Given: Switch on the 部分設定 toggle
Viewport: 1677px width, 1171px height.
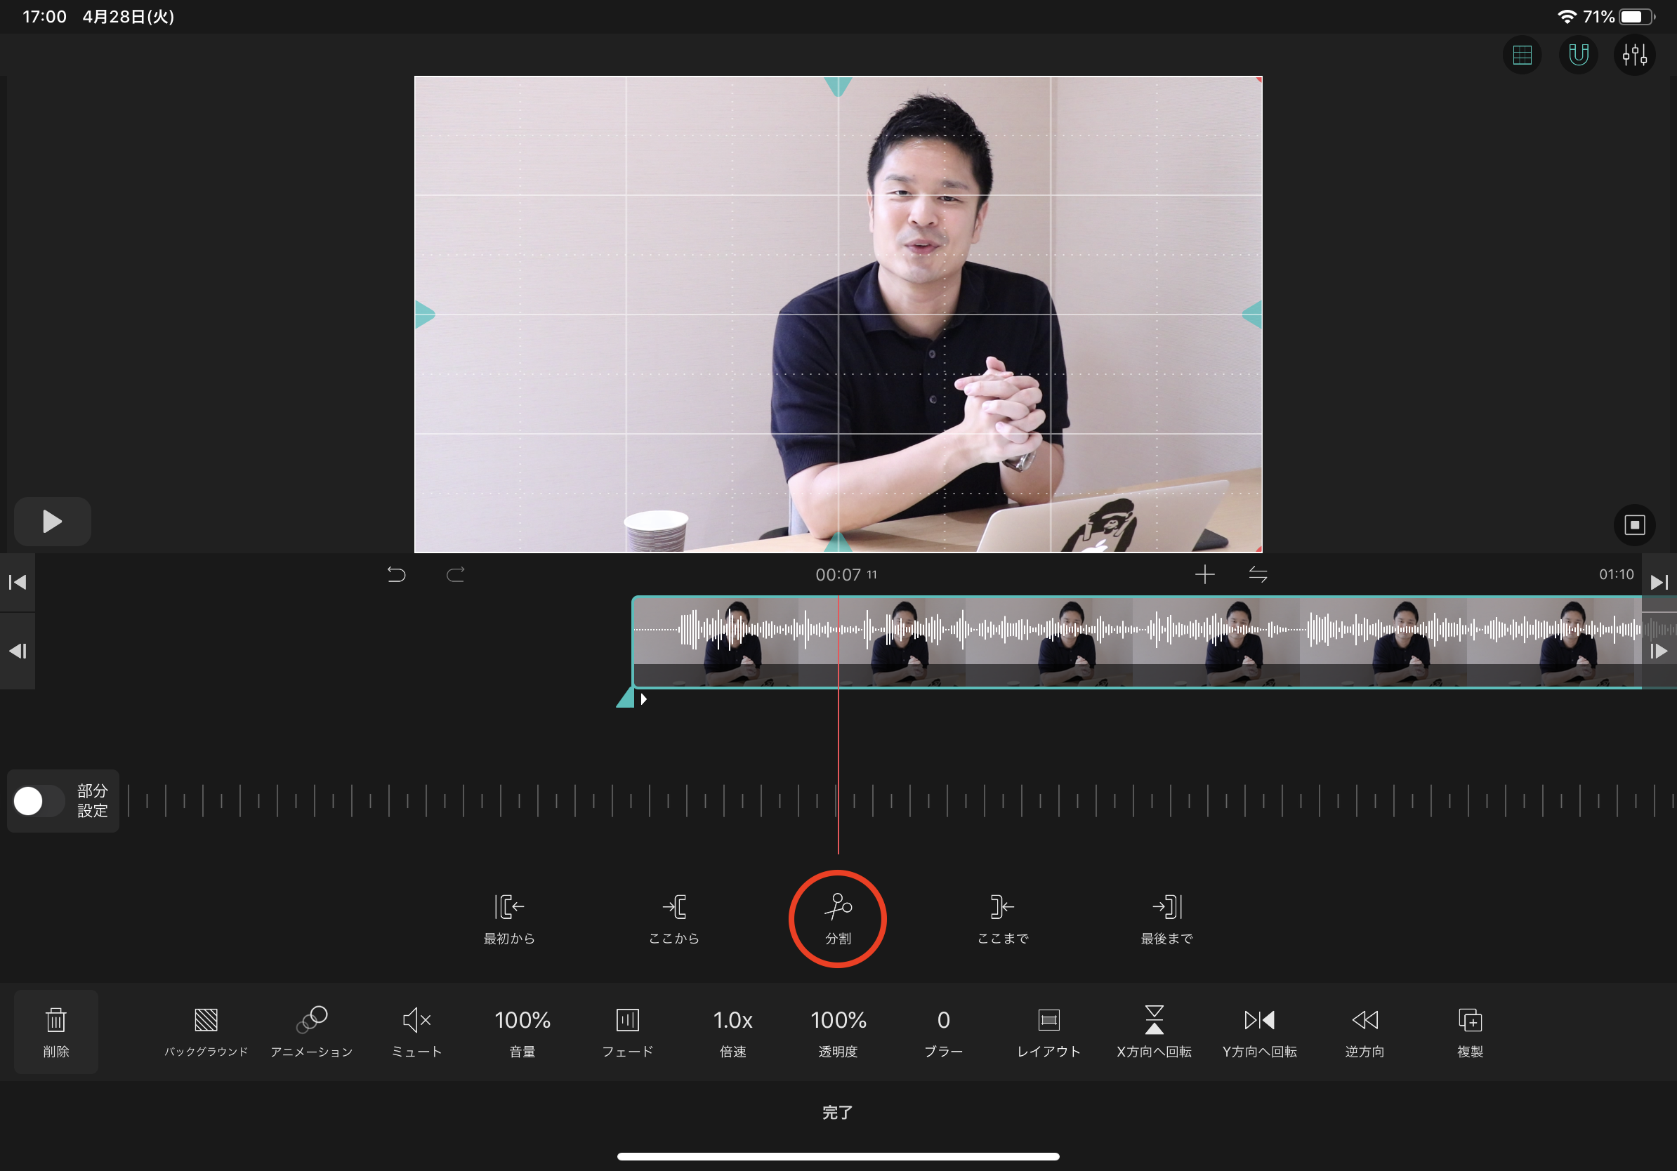Looking at the screenshot, I should coord(39,801).
